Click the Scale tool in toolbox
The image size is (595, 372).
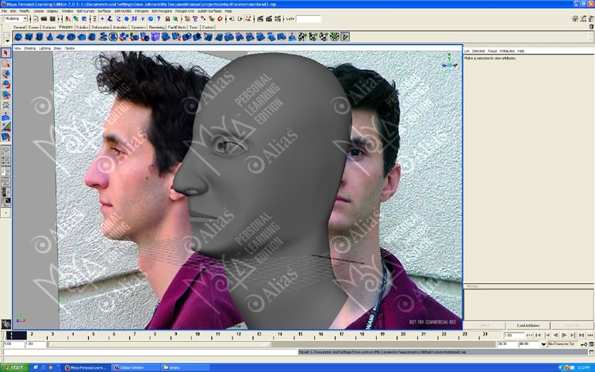click(6, 95)
